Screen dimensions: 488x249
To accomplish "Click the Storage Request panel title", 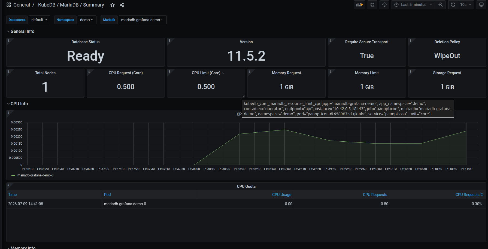I will point(447,73).
